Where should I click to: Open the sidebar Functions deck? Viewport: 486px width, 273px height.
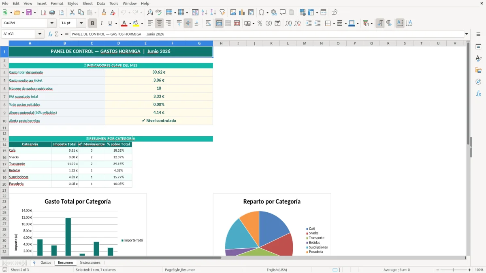[x=478, y=93]
